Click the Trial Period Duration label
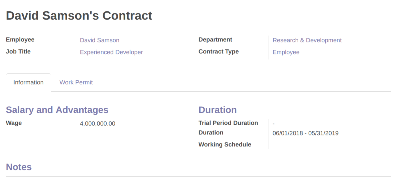Image resolution: width=399 pixels, height=183 pixels. click(228, 123)
